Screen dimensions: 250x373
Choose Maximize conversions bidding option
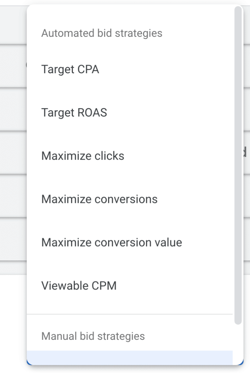tap(100, 199)
